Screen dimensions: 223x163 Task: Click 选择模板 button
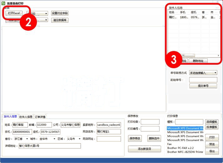click(x=212, y=122)
